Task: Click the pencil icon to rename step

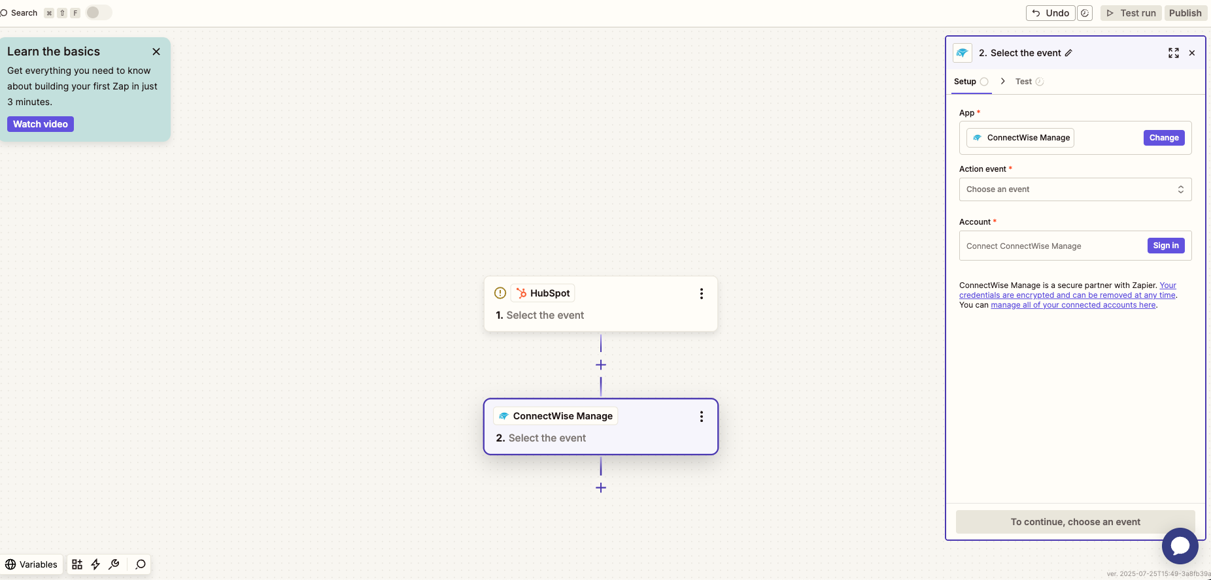Action: coord(1068,53)
